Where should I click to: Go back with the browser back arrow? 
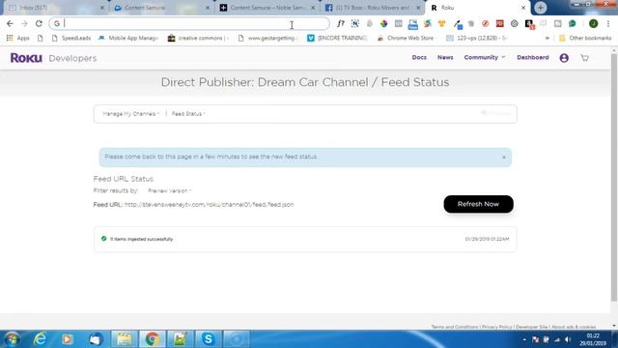coord(10,23)
